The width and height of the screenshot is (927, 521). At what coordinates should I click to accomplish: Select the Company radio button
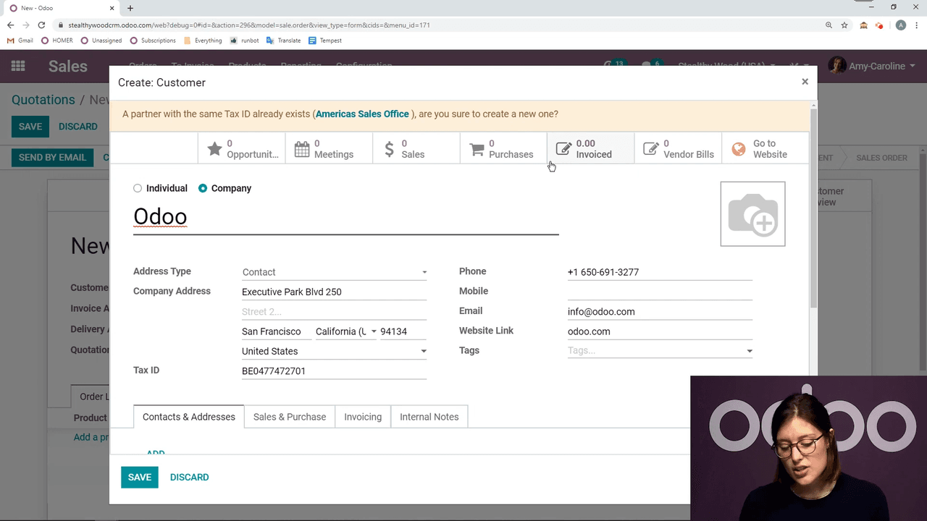pyautogui.click(x=203, y=188)
